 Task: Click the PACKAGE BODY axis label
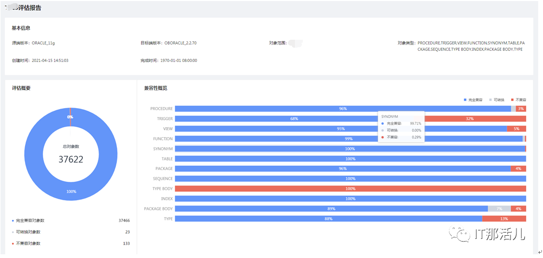click(158, 209)
